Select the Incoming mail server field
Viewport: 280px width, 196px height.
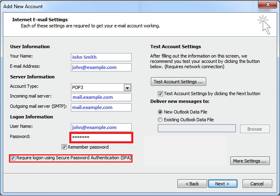(x=101, y=97)
